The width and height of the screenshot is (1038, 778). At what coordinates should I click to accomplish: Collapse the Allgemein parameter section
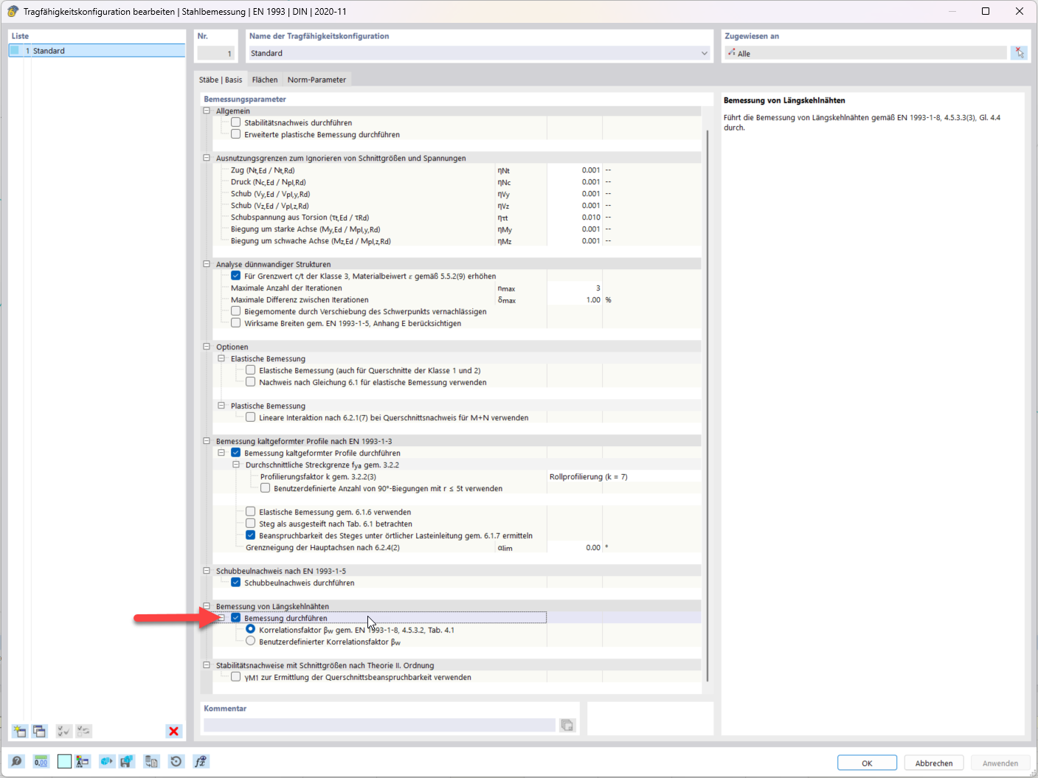pyautogui.click(x=207, y=111)
